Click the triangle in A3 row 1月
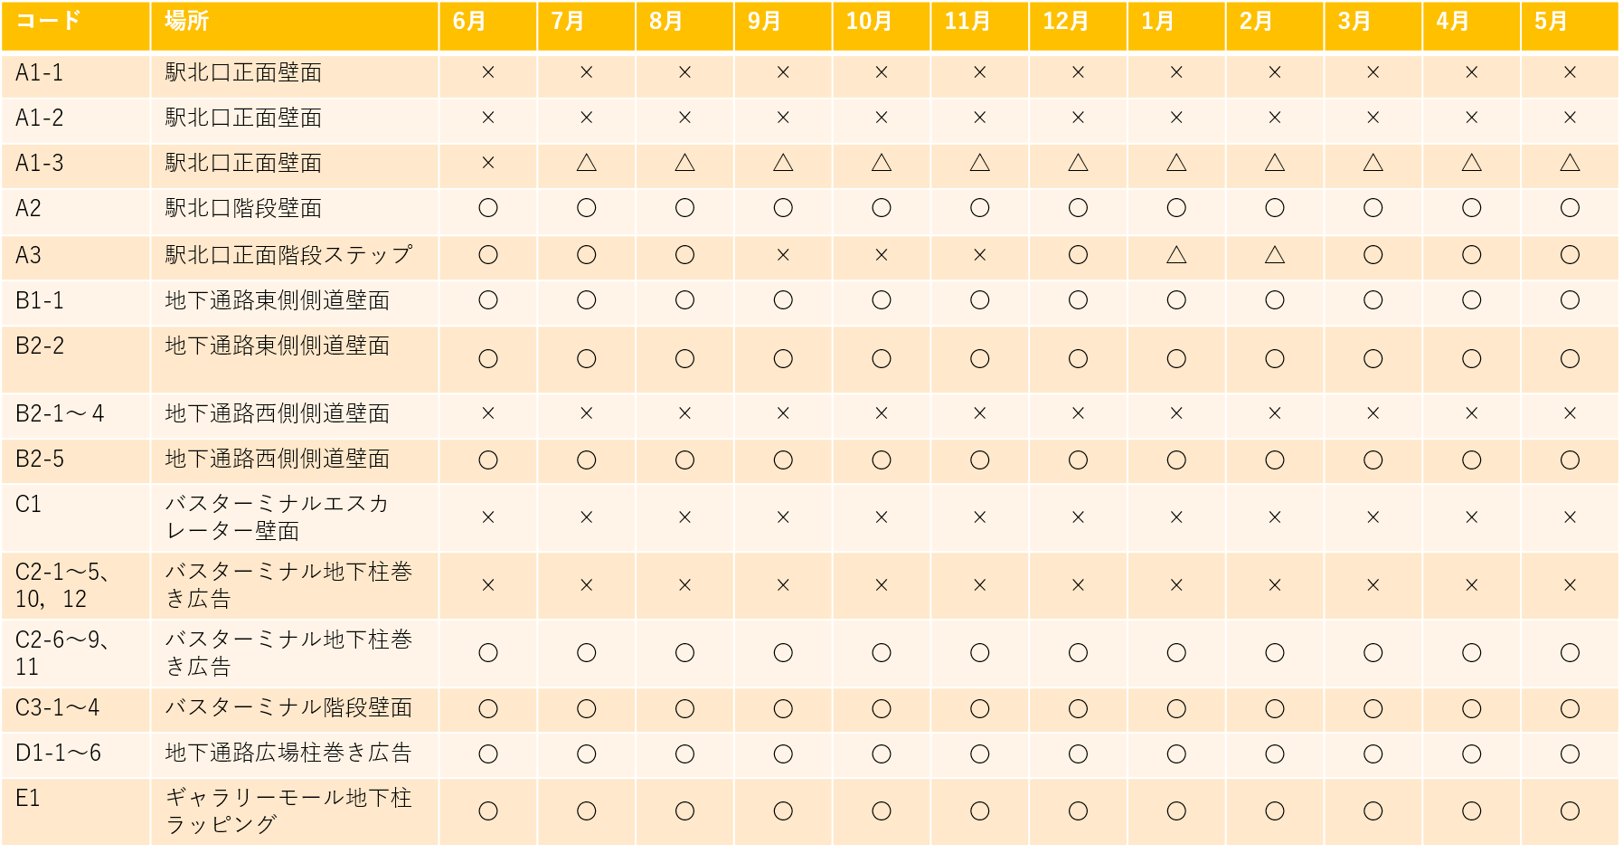1623x853 pixels. [x=1176, y=255]
